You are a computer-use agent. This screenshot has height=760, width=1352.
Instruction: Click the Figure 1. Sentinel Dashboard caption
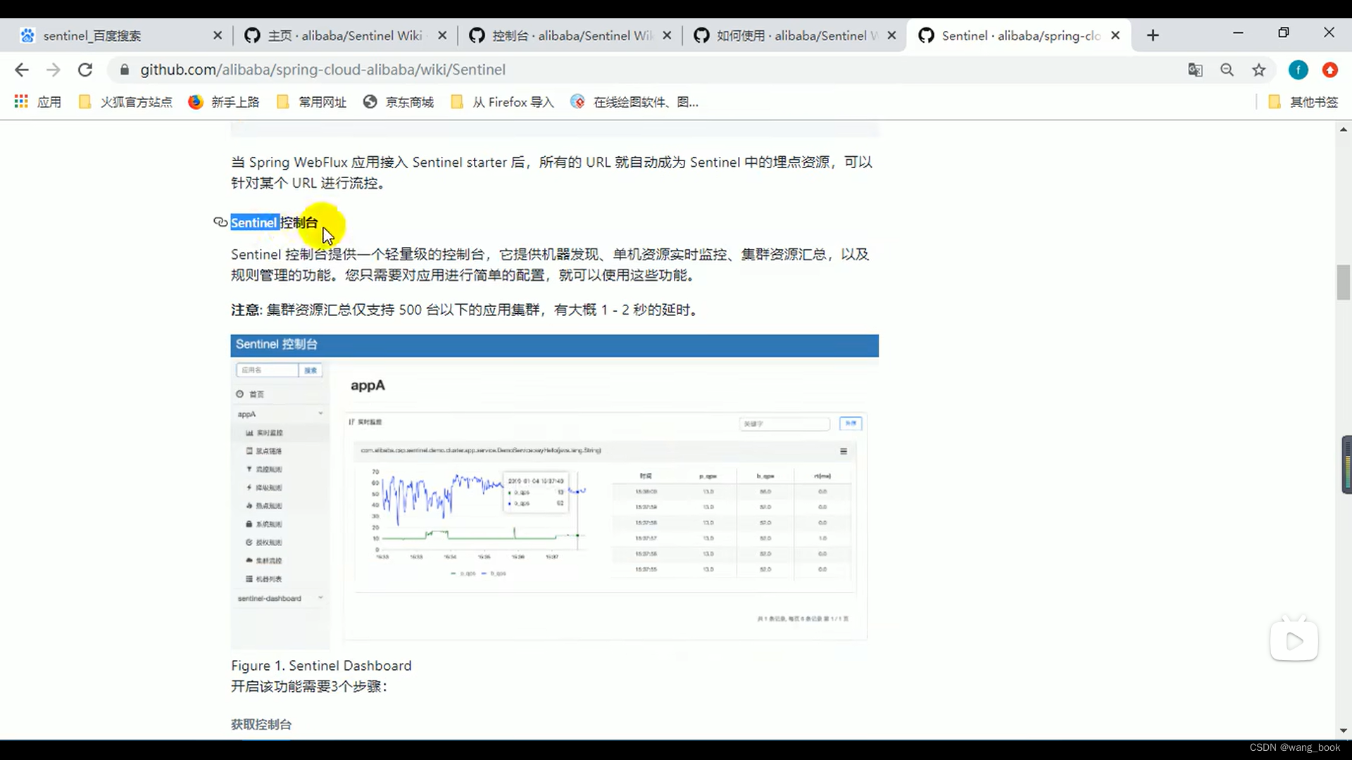[321, 666]
